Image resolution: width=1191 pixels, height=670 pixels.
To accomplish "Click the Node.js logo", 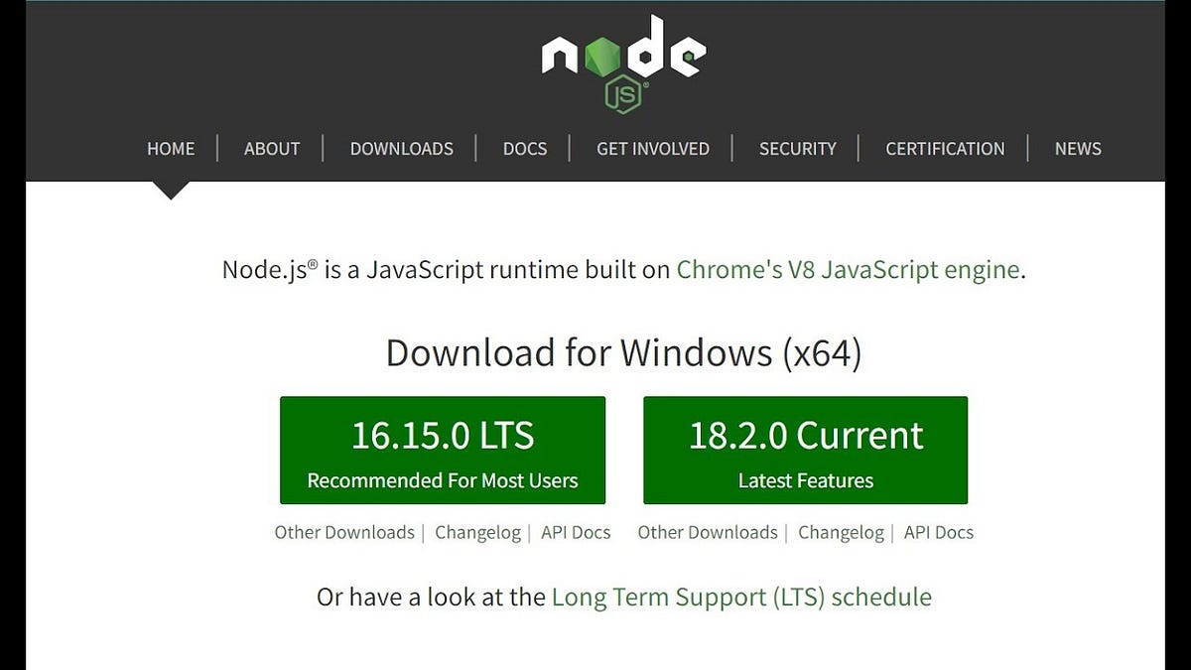I will [623, 60].
